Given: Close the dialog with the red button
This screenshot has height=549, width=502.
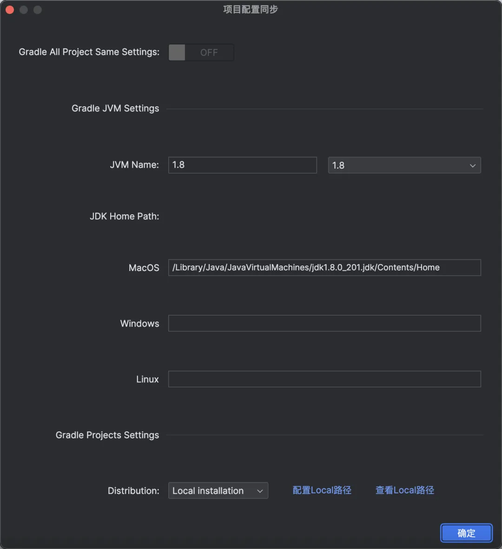Looking at the screenshot, I should click(10, 10).
